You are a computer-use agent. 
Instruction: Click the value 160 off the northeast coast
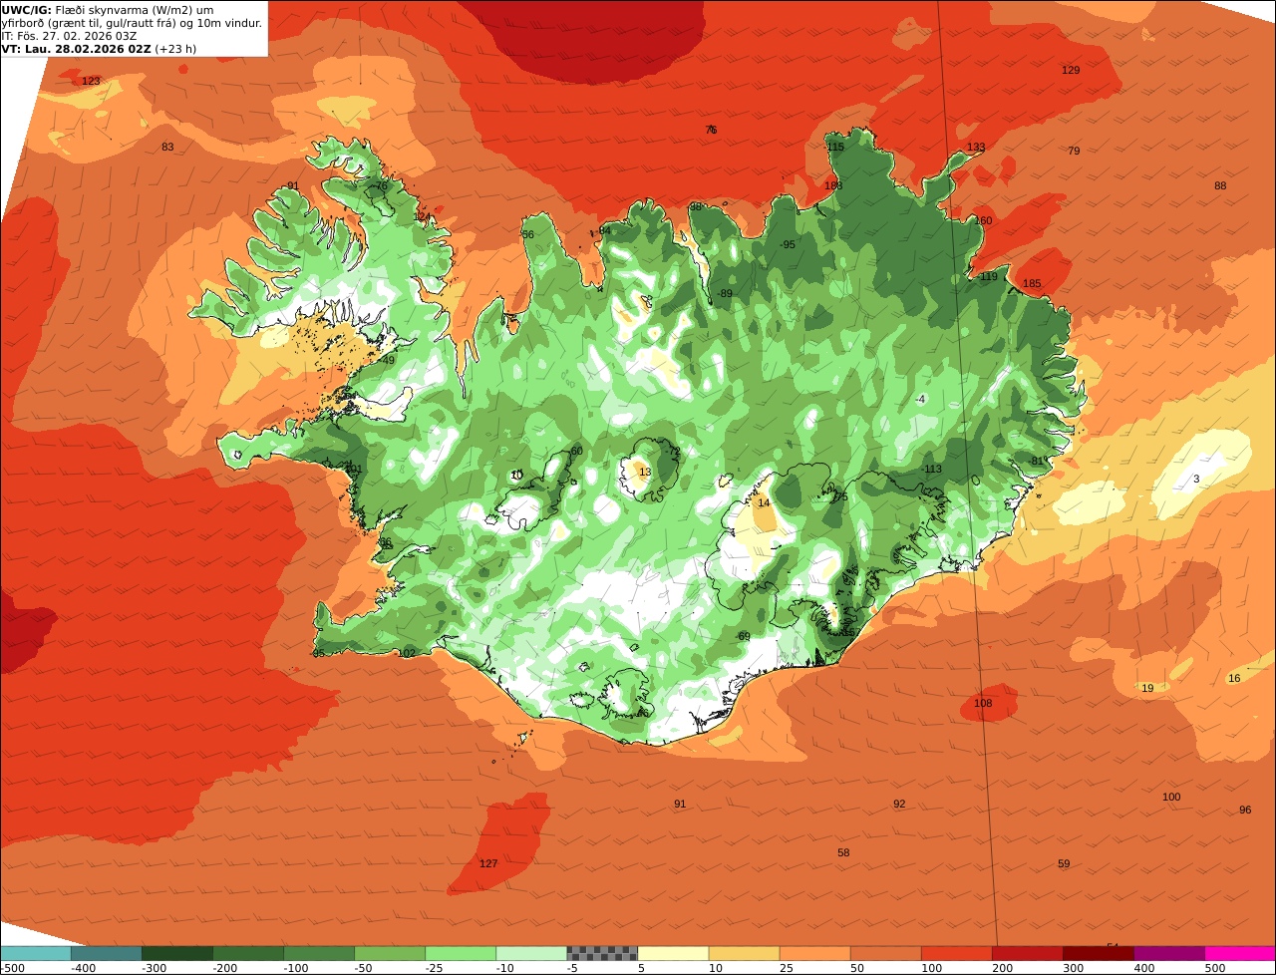coord(984,220)
